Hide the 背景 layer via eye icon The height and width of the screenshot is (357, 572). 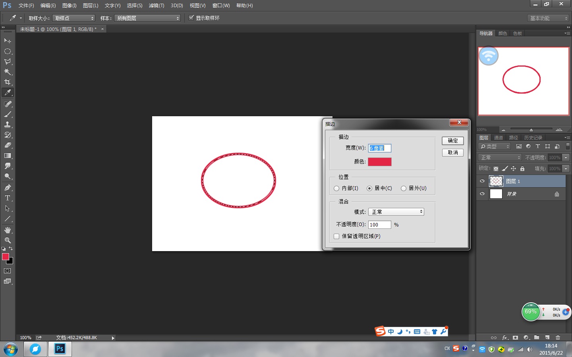tap(482, 194)
